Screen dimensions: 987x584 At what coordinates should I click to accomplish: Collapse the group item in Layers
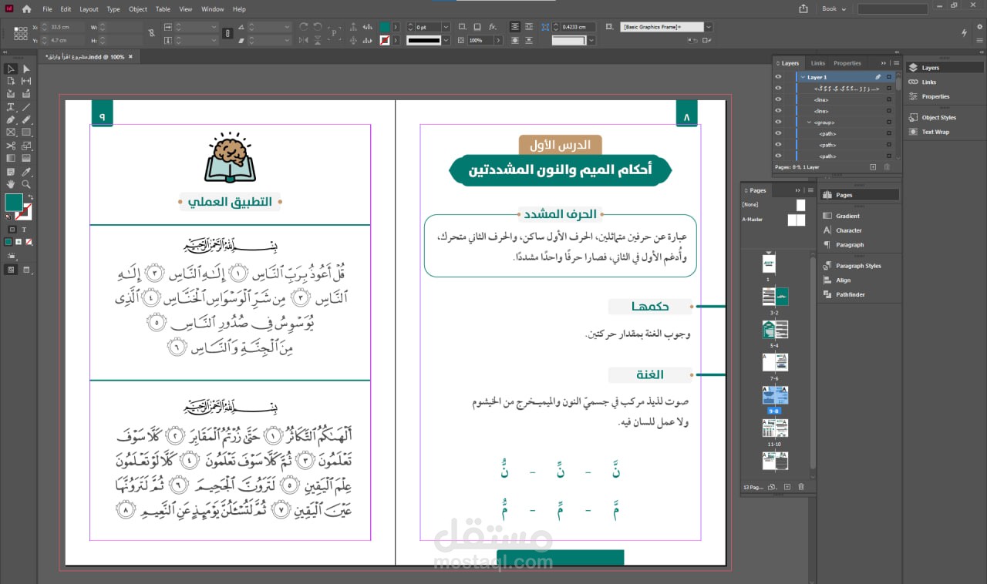pos(809,123)
